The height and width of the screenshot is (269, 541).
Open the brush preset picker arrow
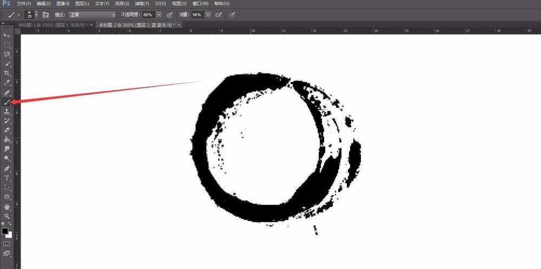36,15
